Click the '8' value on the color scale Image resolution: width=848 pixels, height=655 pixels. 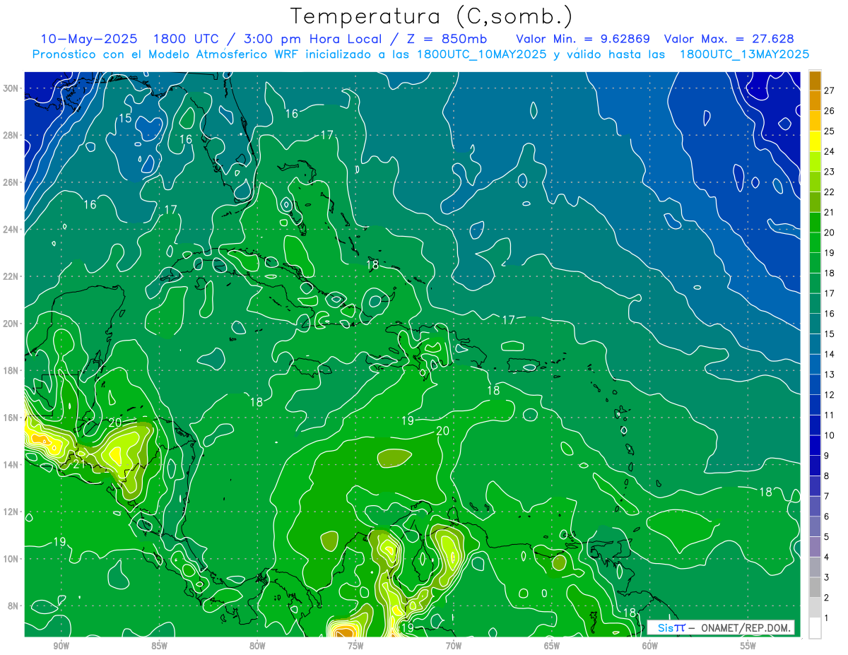click(x=827, y=476)
